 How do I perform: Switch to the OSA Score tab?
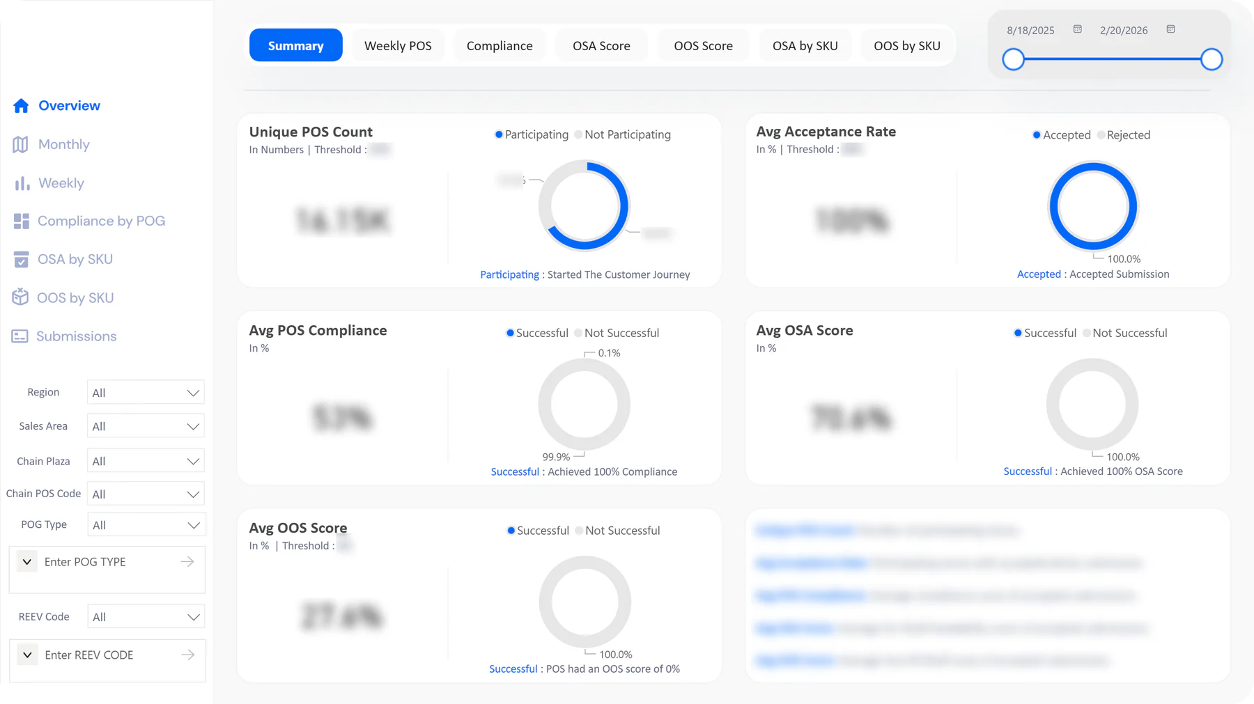(601, 45)
